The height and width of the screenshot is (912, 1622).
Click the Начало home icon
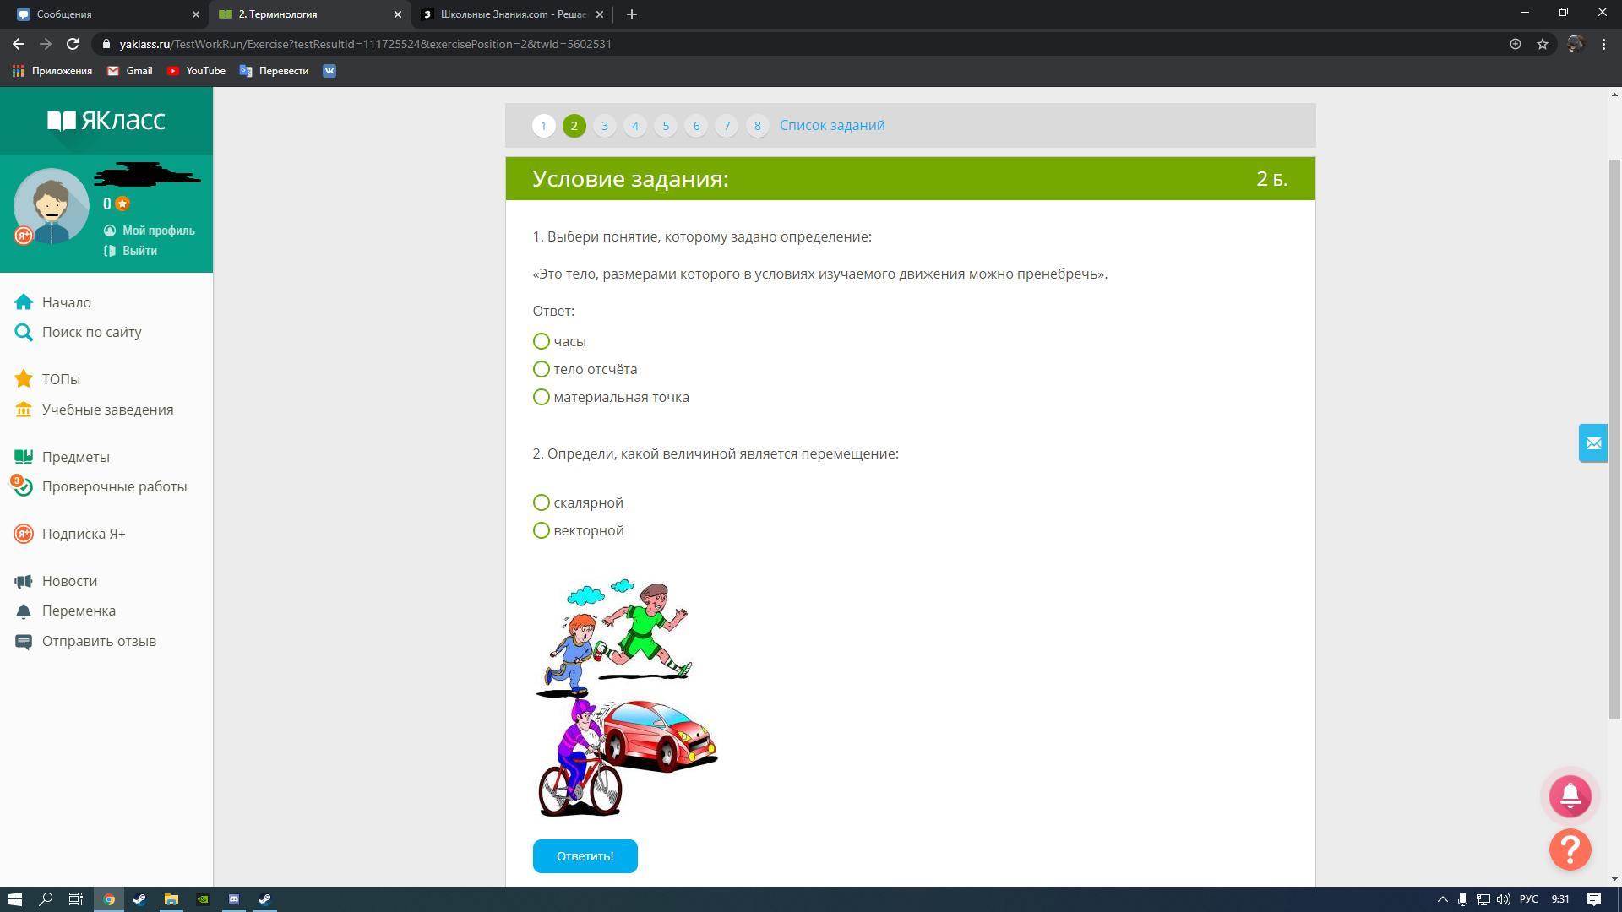[24, 302]
